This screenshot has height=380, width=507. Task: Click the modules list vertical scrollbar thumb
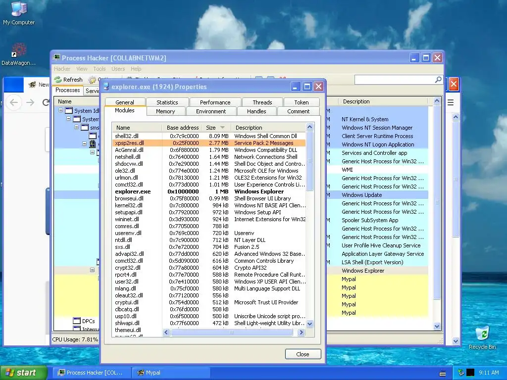click(x=310, y=161)
